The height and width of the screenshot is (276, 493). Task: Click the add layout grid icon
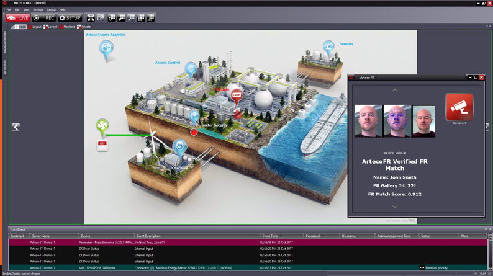(121, 18)
